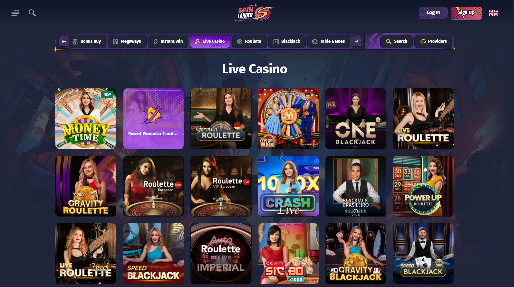The height and width of the screenshot is (287, 514).
Task: Open the ONE Blackjack game tile
Action: click(356, 119)
